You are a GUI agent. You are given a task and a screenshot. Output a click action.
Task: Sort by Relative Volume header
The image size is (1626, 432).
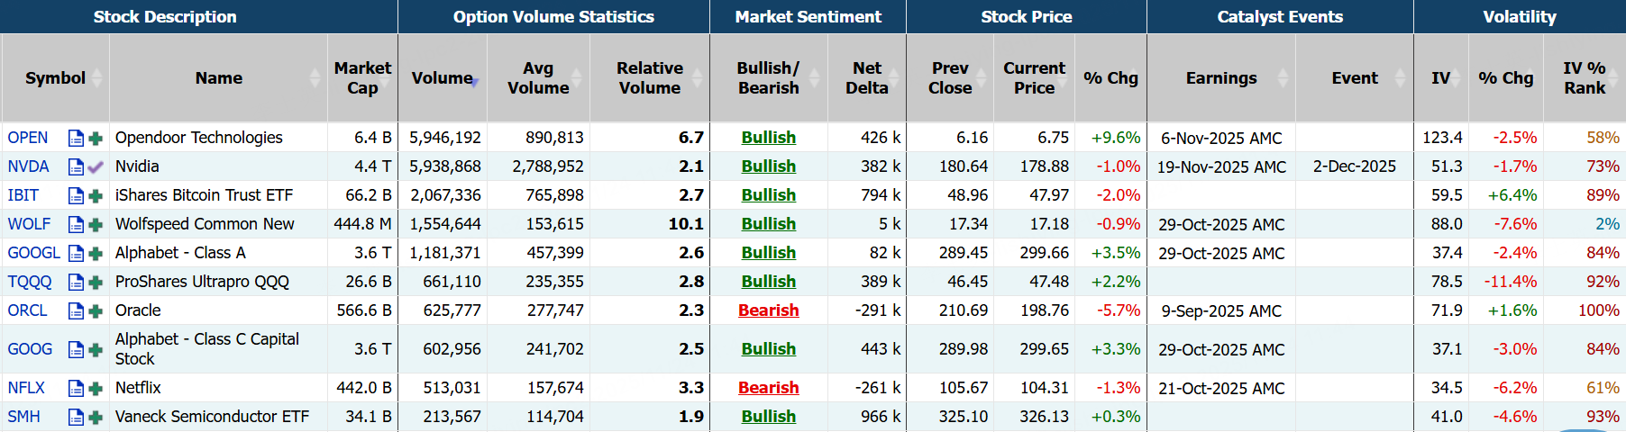[649, 78]
